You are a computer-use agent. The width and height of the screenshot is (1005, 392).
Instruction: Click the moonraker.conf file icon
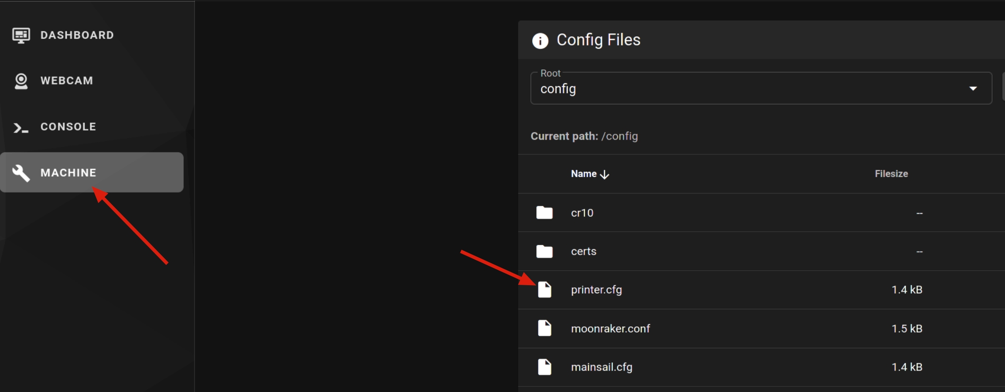click(544, 328)
